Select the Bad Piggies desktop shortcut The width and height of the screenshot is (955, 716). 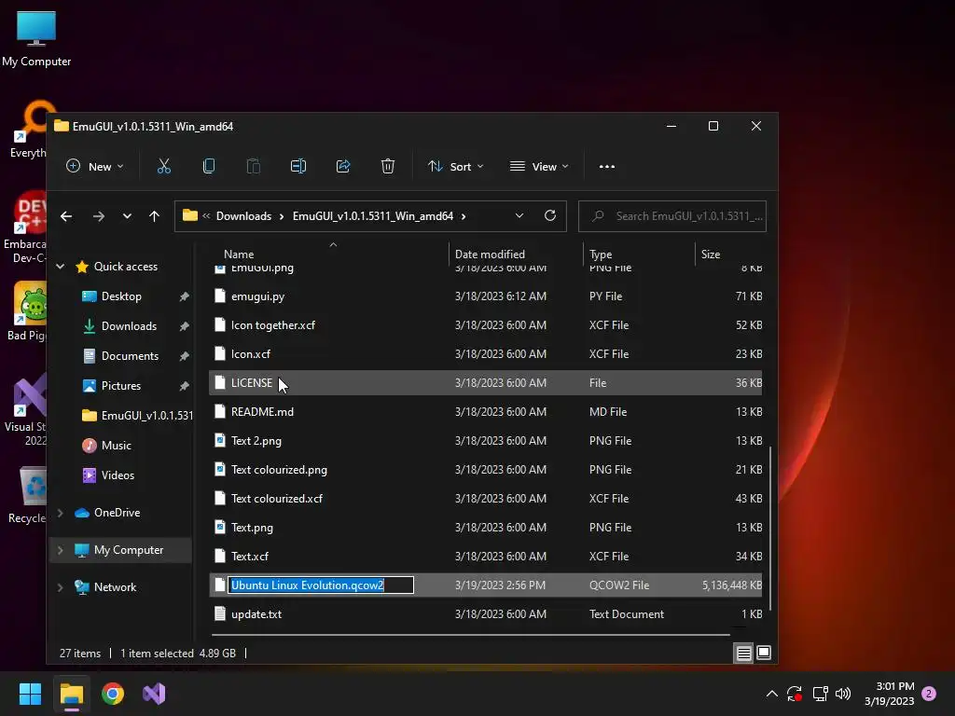coord(27,311)
